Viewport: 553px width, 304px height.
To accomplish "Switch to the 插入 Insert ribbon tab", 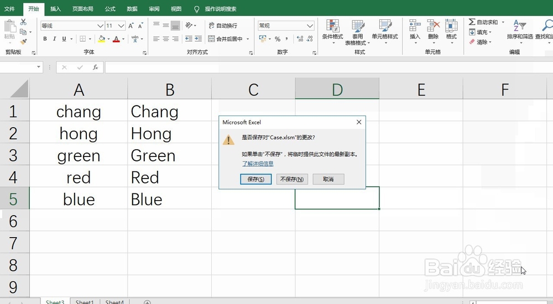I will [x=55, y=9].
